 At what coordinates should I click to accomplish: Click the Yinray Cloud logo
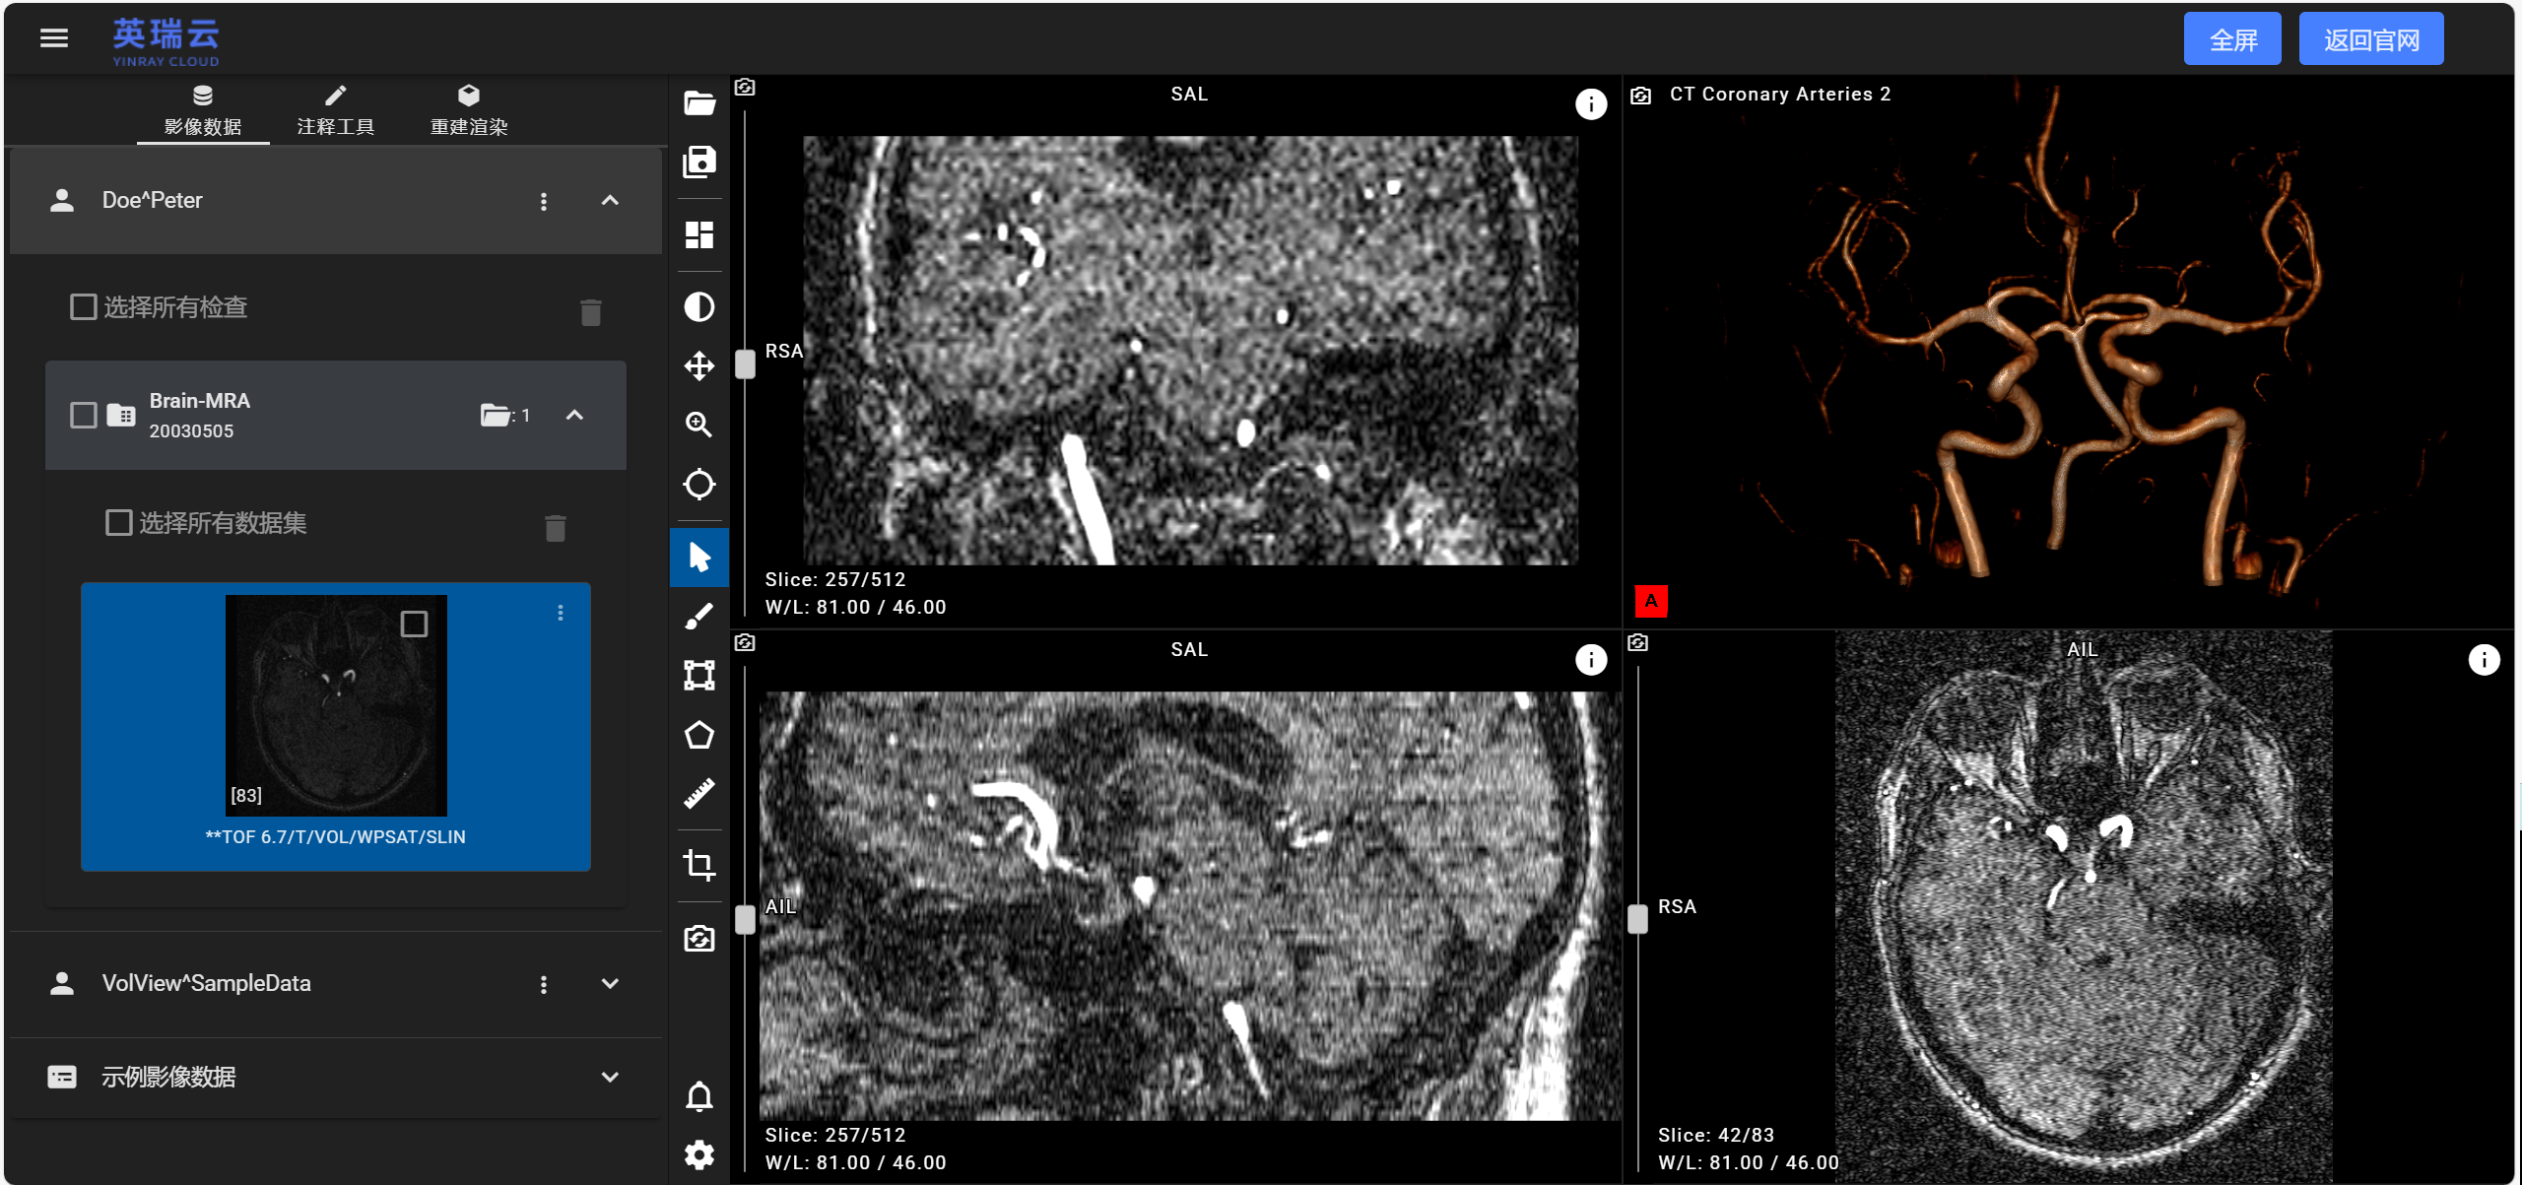[x=166, y=41]
